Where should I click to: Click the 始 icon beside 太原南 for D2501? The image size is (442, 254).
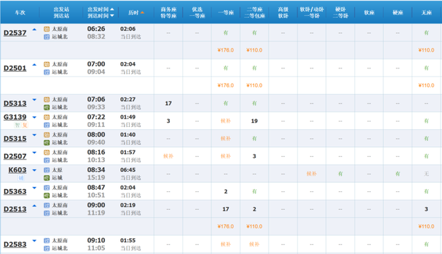[47, 64]
